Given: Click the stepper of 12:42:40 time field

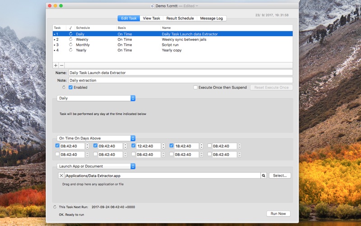Looking at the screenshot, I should (x=163, y=146).
